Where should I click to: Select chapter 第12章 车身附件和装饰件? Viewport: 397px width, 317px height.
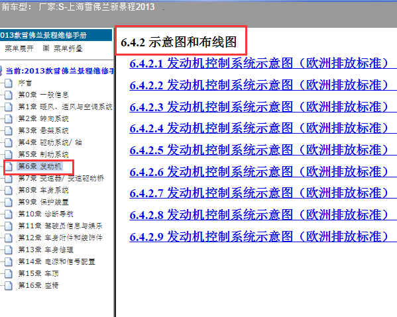tap(60, 238)
